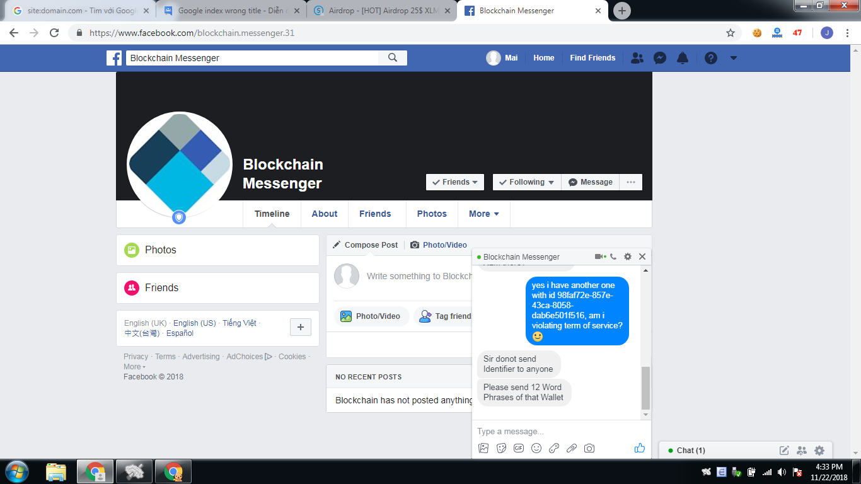The height and width of the screenshot is (484, 861).
Task: Open the notifications bell
Action: tap(683, 58)
